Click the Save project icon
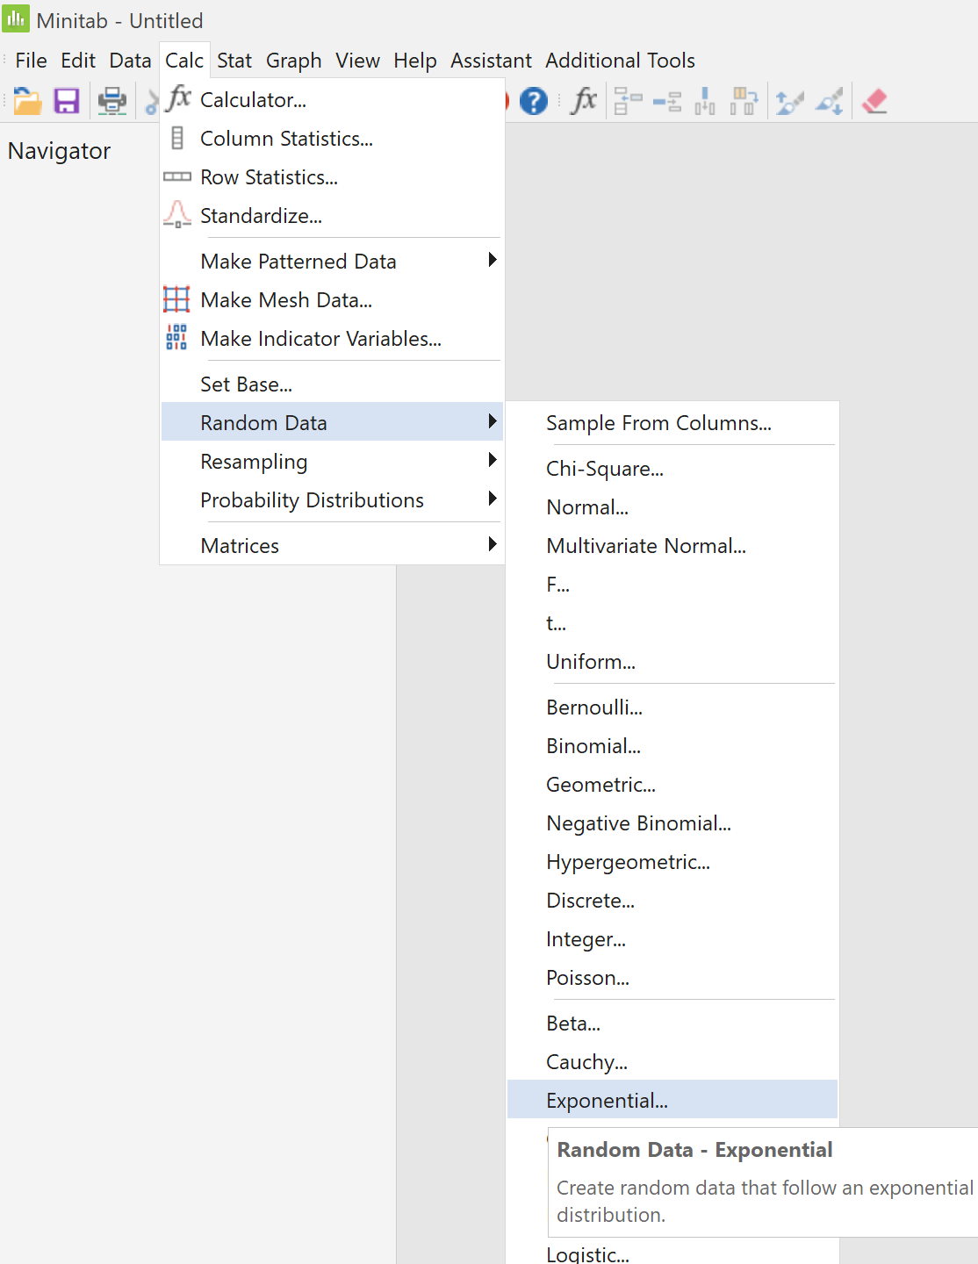The height and width of the screenshot is (1264, 978). pos(67,102)
